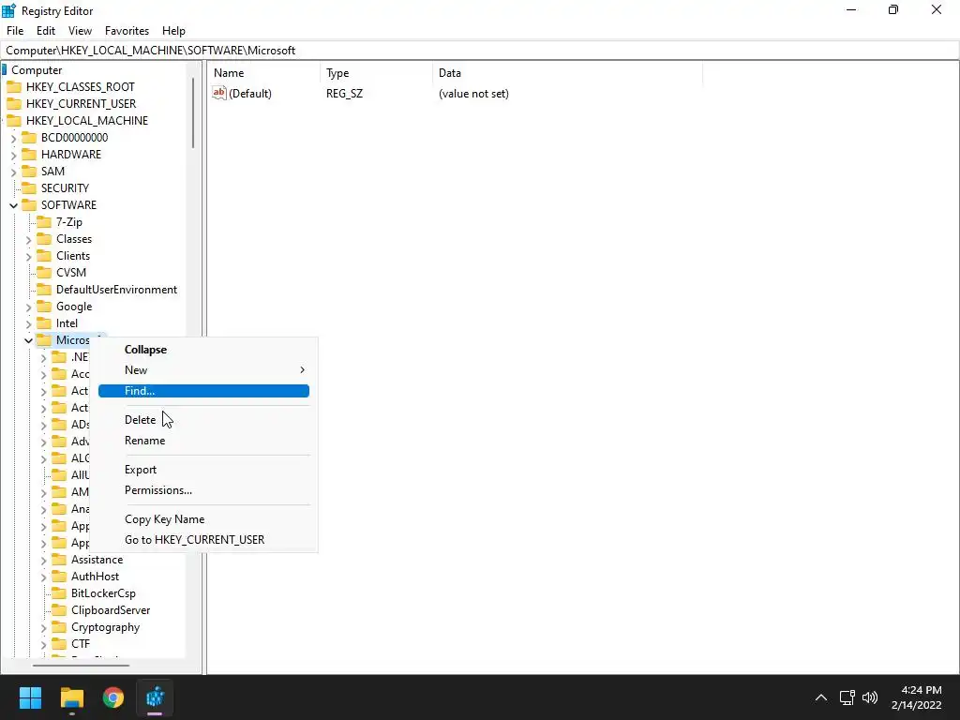Open Google Chrome from the taskbar
The width and height of the screenshot is (960, 720).
click(113, 697)
